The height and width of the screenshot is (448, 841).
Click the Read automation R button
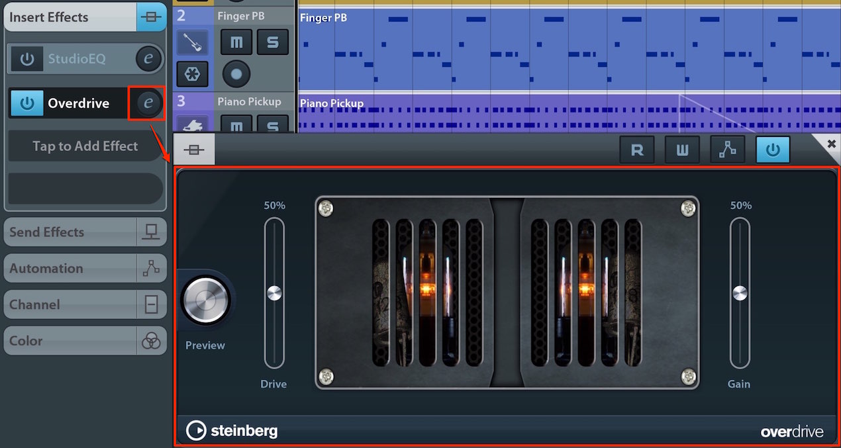click(x=636, y=150)
